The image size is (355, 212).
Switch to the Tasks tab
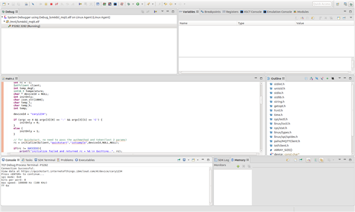(x=27, y=160)
